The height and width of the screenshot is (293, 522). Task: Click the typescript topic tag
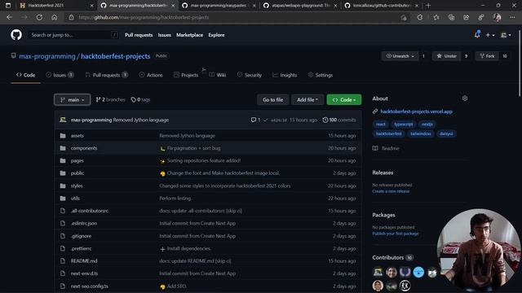[404, 125]
